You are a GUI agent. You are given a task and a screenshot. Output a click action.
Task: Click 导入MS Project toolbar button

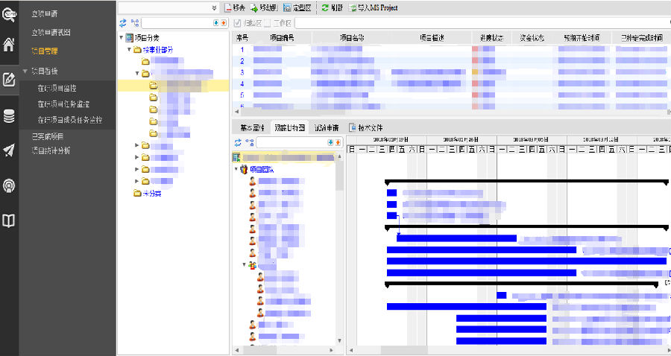point(374,7)
